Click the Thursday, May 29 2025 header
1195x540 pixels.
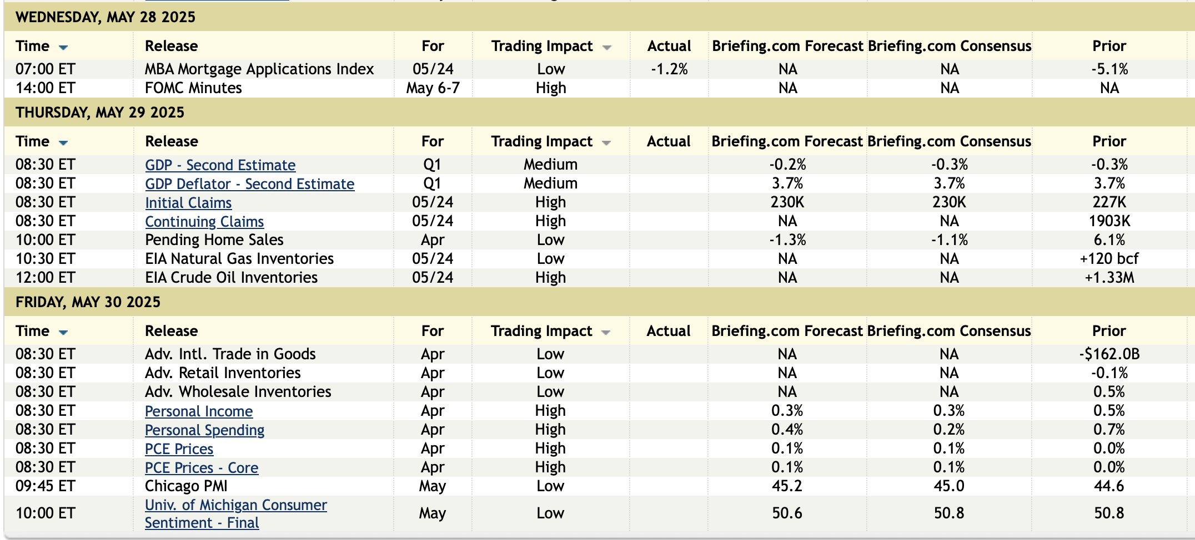click(x=100, y=113)
